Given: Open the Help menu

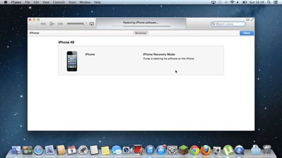Looking at the screenshot, I should click(97, 2).
